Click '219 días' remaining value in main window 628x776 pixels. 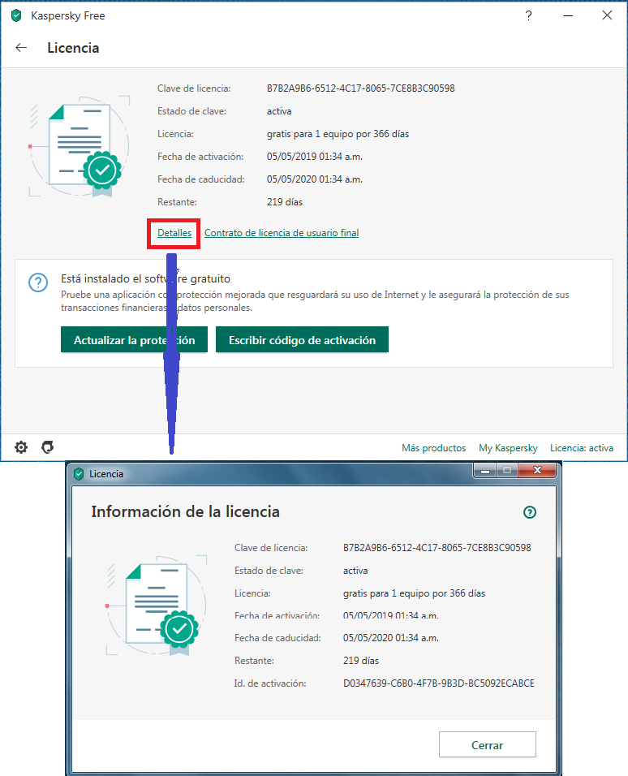[285, 202]
